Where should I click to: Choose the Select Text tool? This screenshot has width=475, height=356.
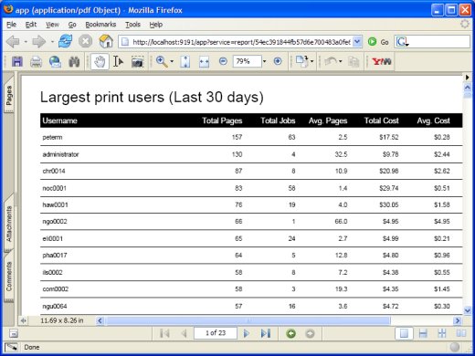coord(118,62)
